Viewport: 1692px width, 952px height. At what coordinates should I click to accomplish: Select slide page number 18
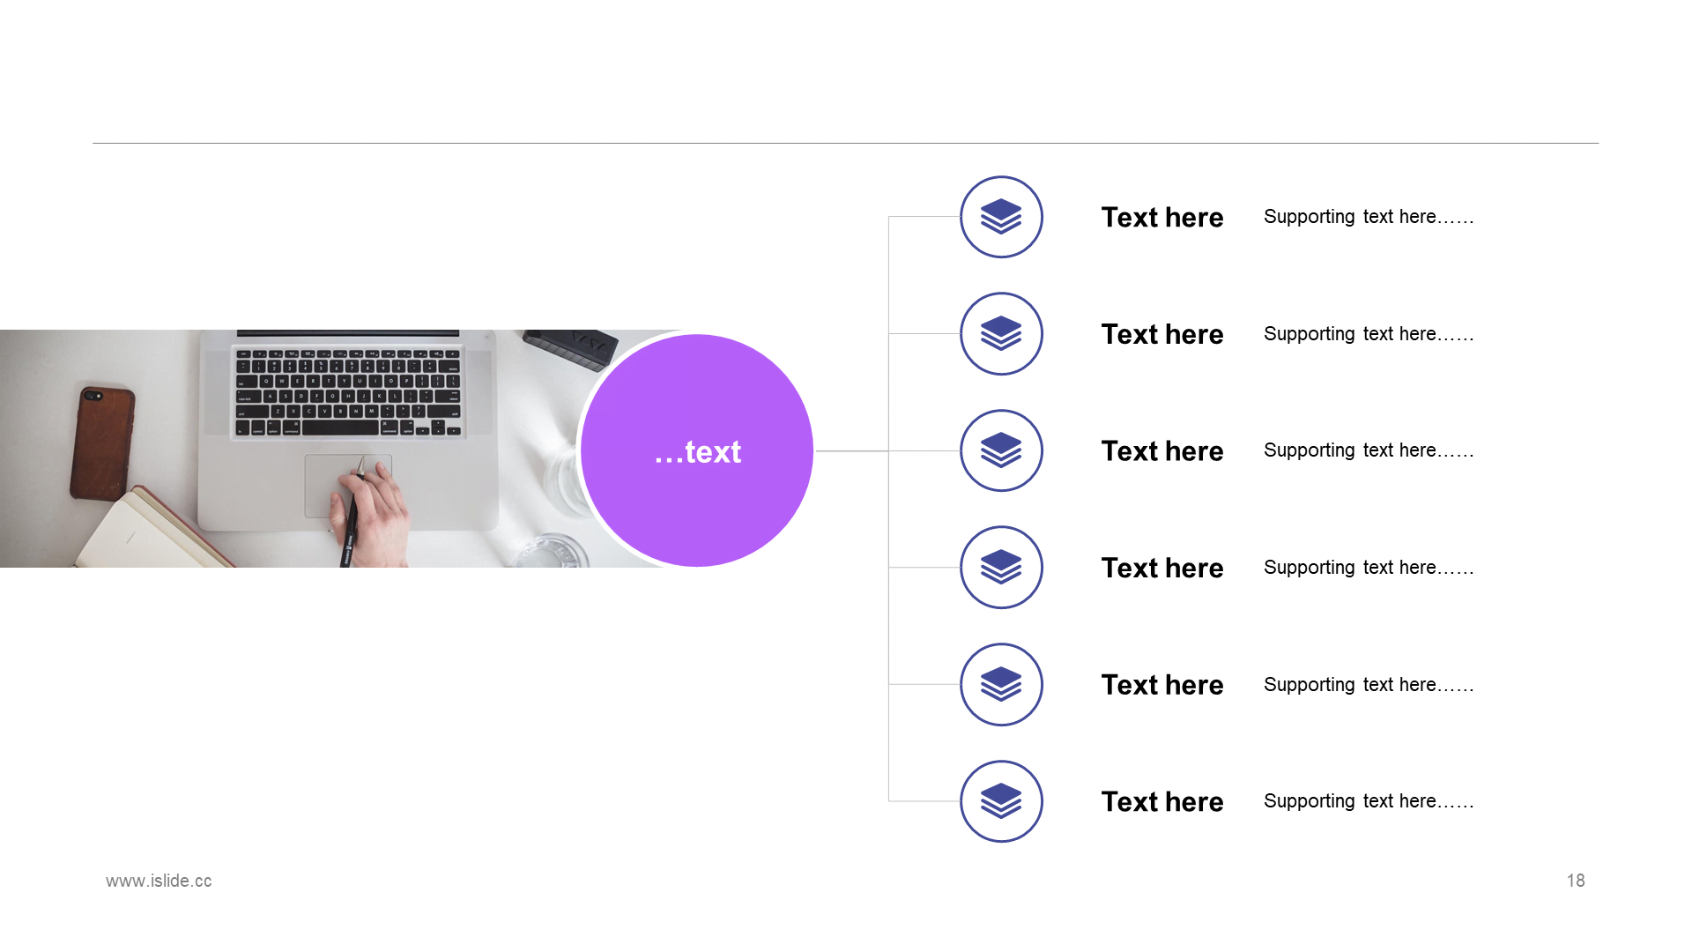click(x=1576, y=881)
